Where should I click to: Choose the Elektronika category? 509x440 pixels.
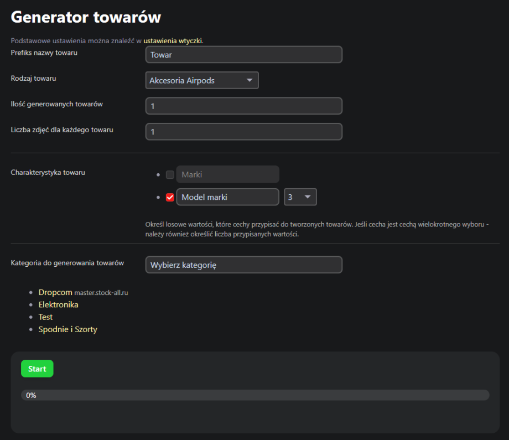tap(58, 304)
